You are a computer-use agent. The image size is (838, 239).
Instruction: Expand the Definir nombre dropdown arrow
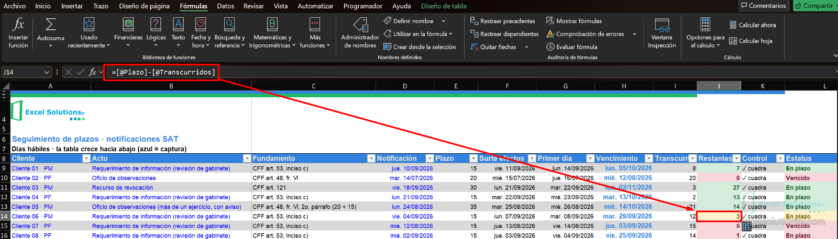coord(444,21)
